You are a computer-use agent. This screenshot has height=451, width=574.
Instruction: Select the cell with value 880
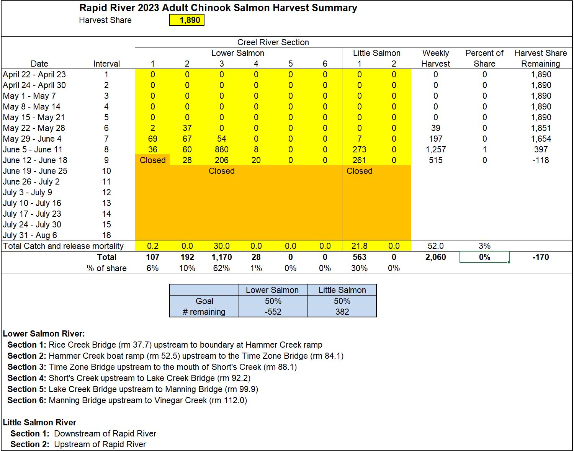click(x=221, y=149)
